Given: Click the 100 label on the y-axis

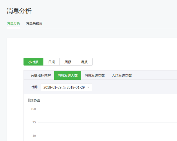Looking at the screenshot, I should coord(33,109).
